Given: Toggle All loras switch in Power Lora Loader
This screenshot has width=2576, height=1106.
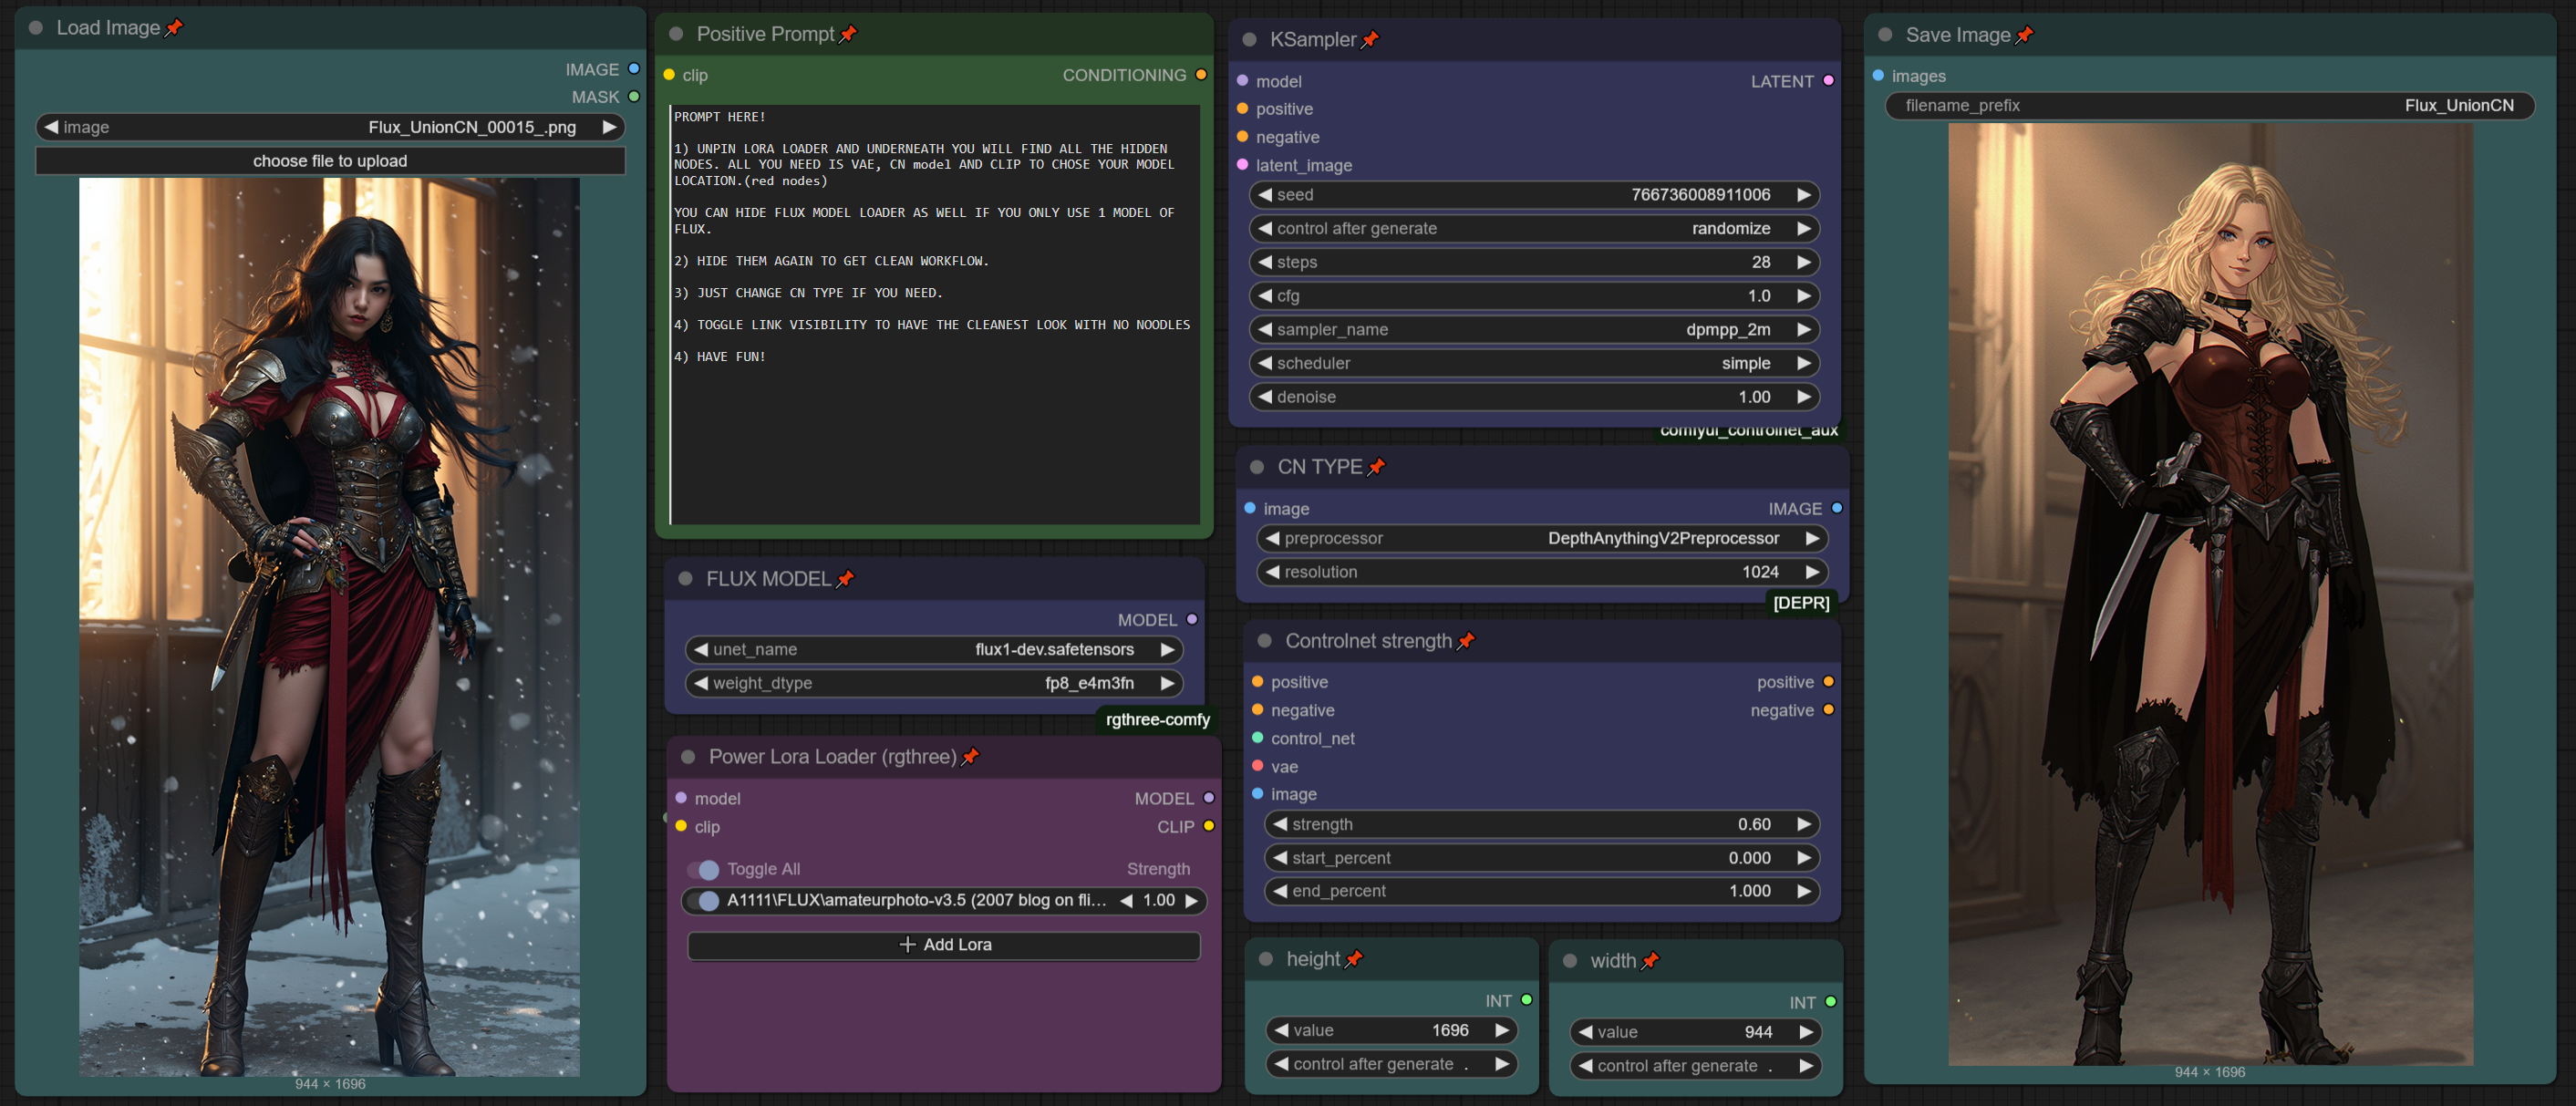Looking at the screenshot, I should 704,869.
